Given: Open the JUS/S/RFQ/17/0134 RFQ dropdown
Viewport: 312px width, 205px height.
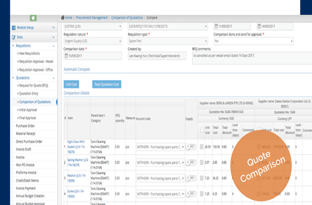Looking at the screenshot, I should [x=168, y=26].
